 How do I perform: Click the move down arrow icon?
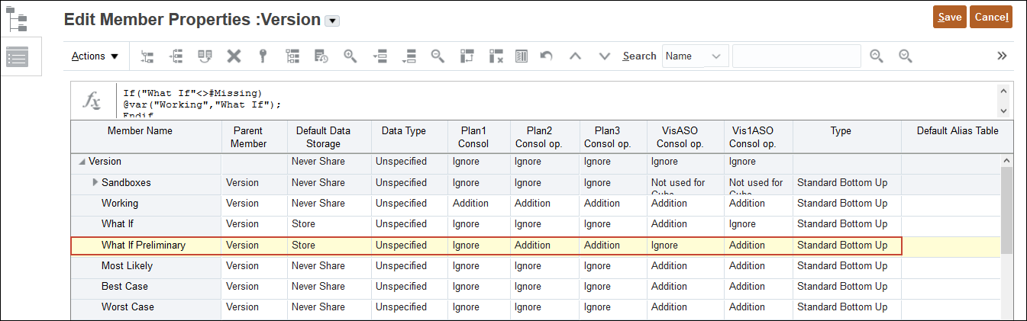605,56
